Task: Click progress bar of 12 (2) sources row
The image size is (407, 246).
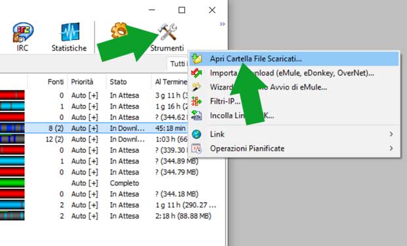Action: [x=12, y=139]
